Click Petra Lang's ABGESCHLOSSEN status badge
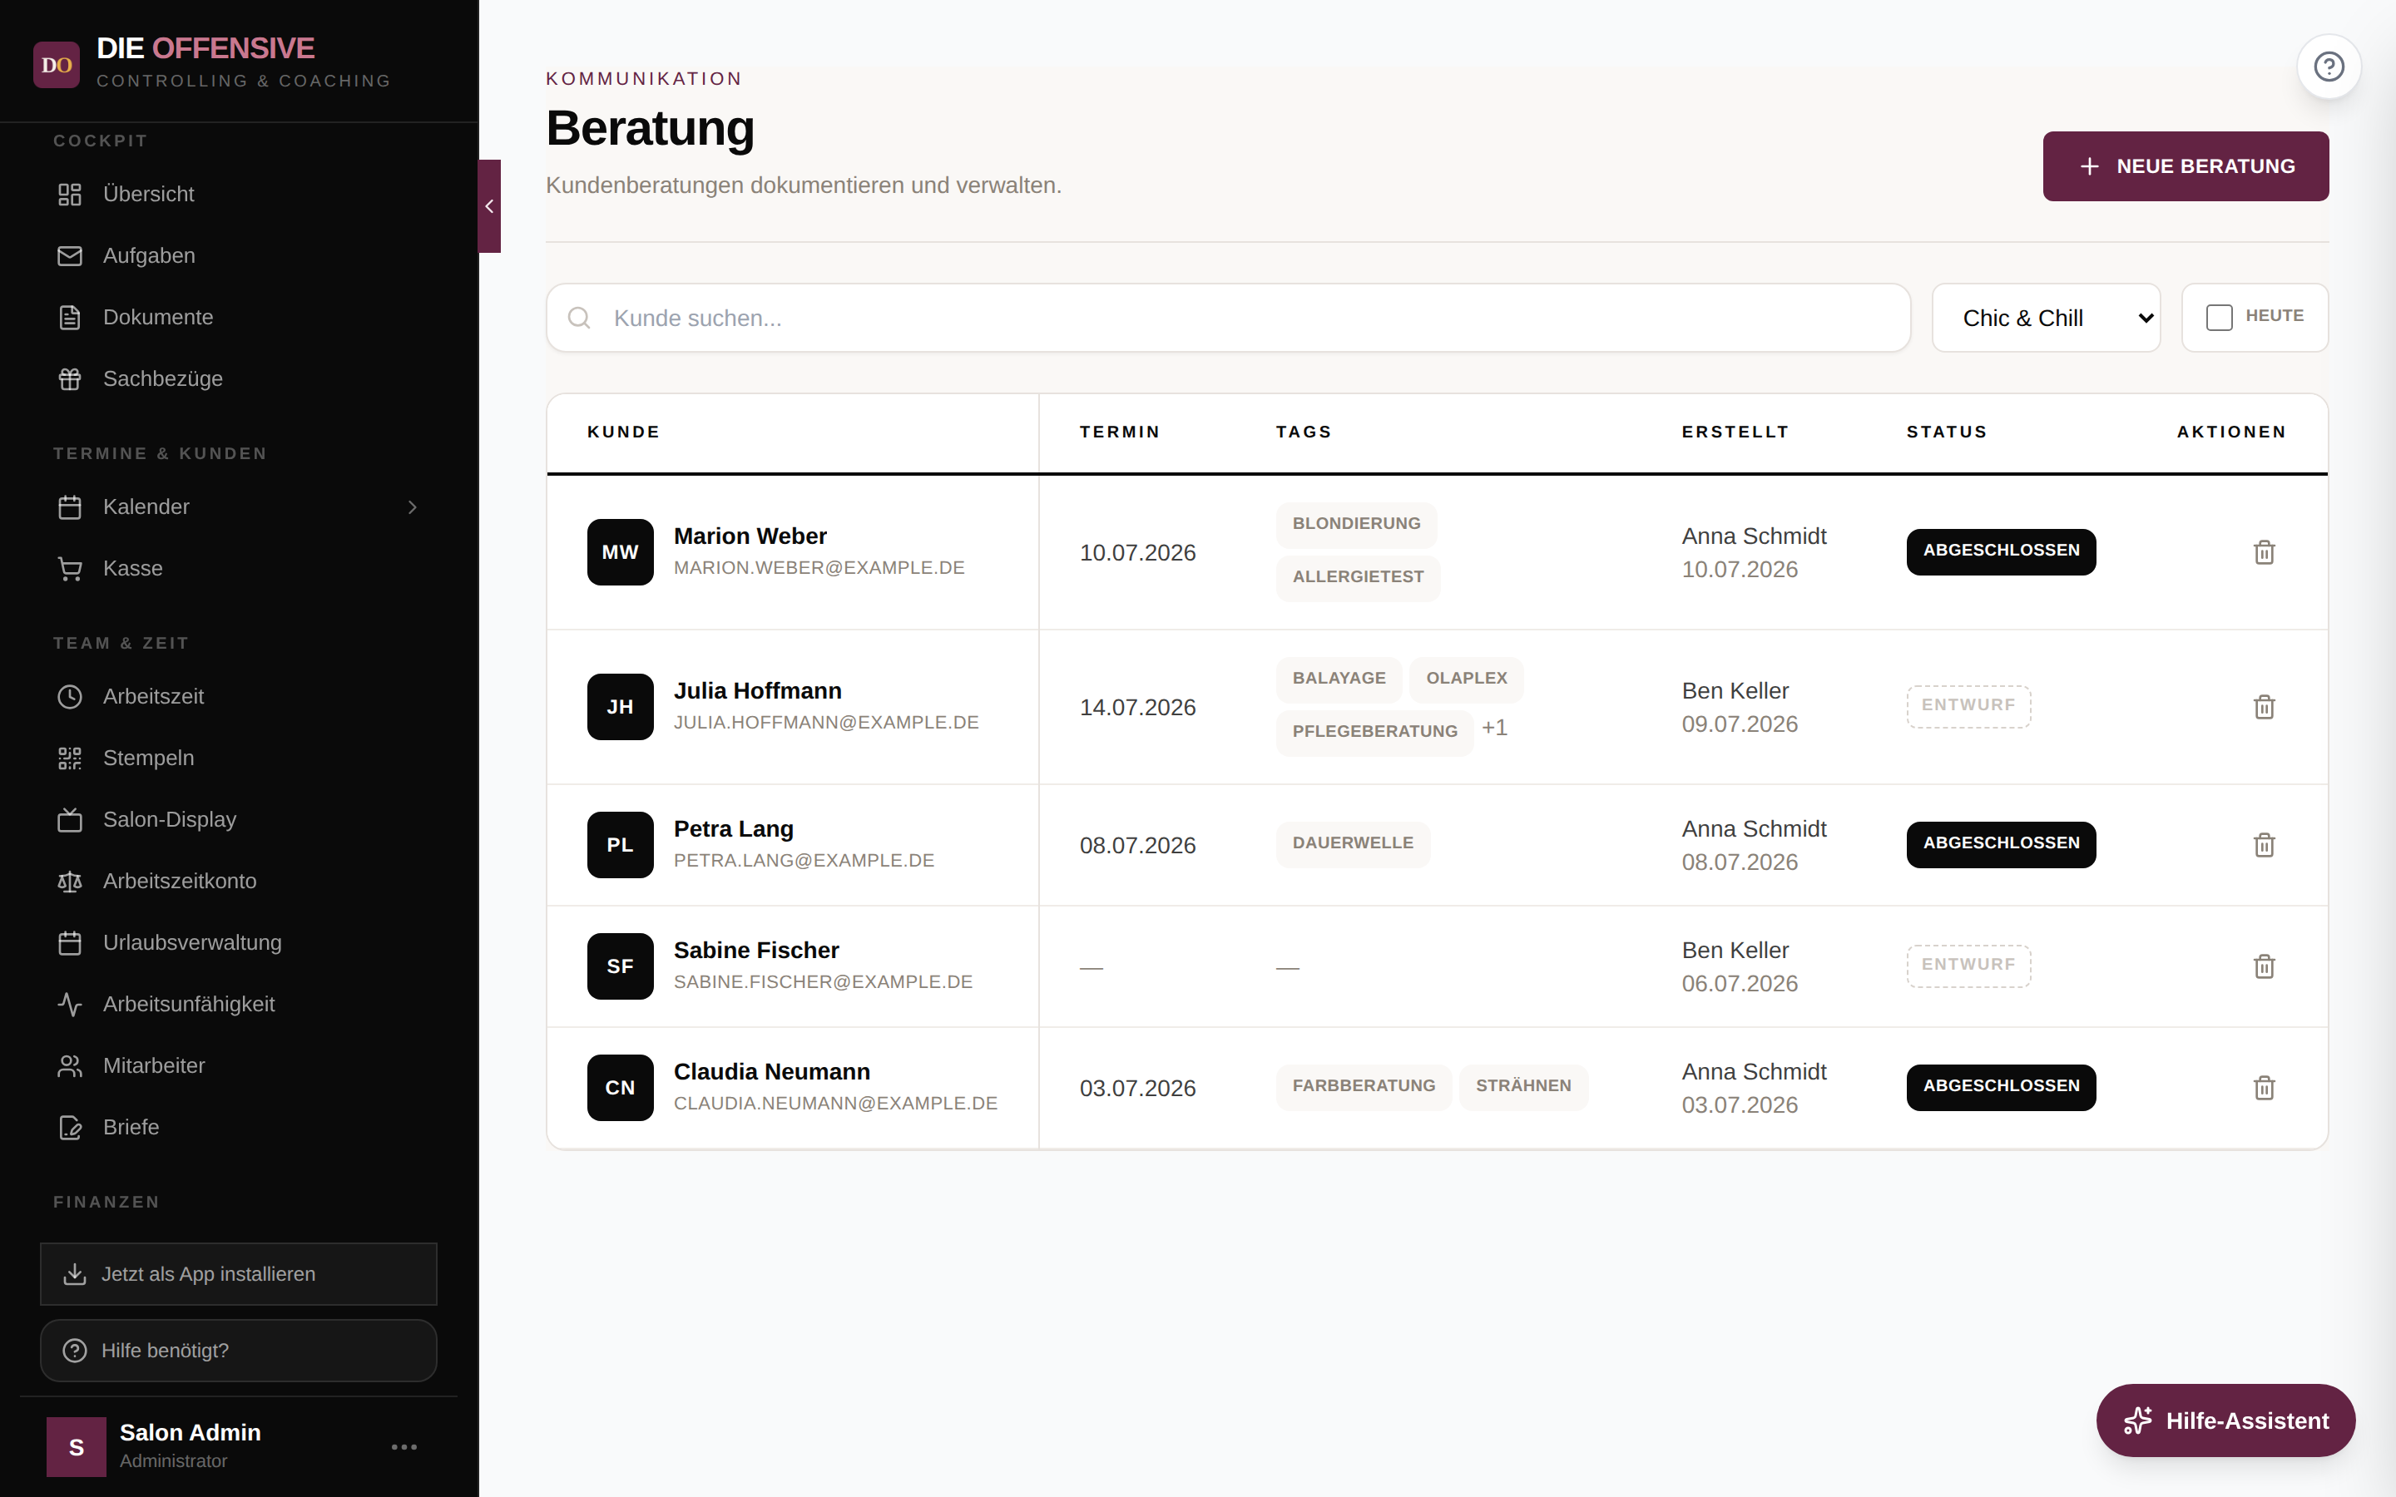Screen dimensions: 2396x1497 click(x=2001, y=843)
